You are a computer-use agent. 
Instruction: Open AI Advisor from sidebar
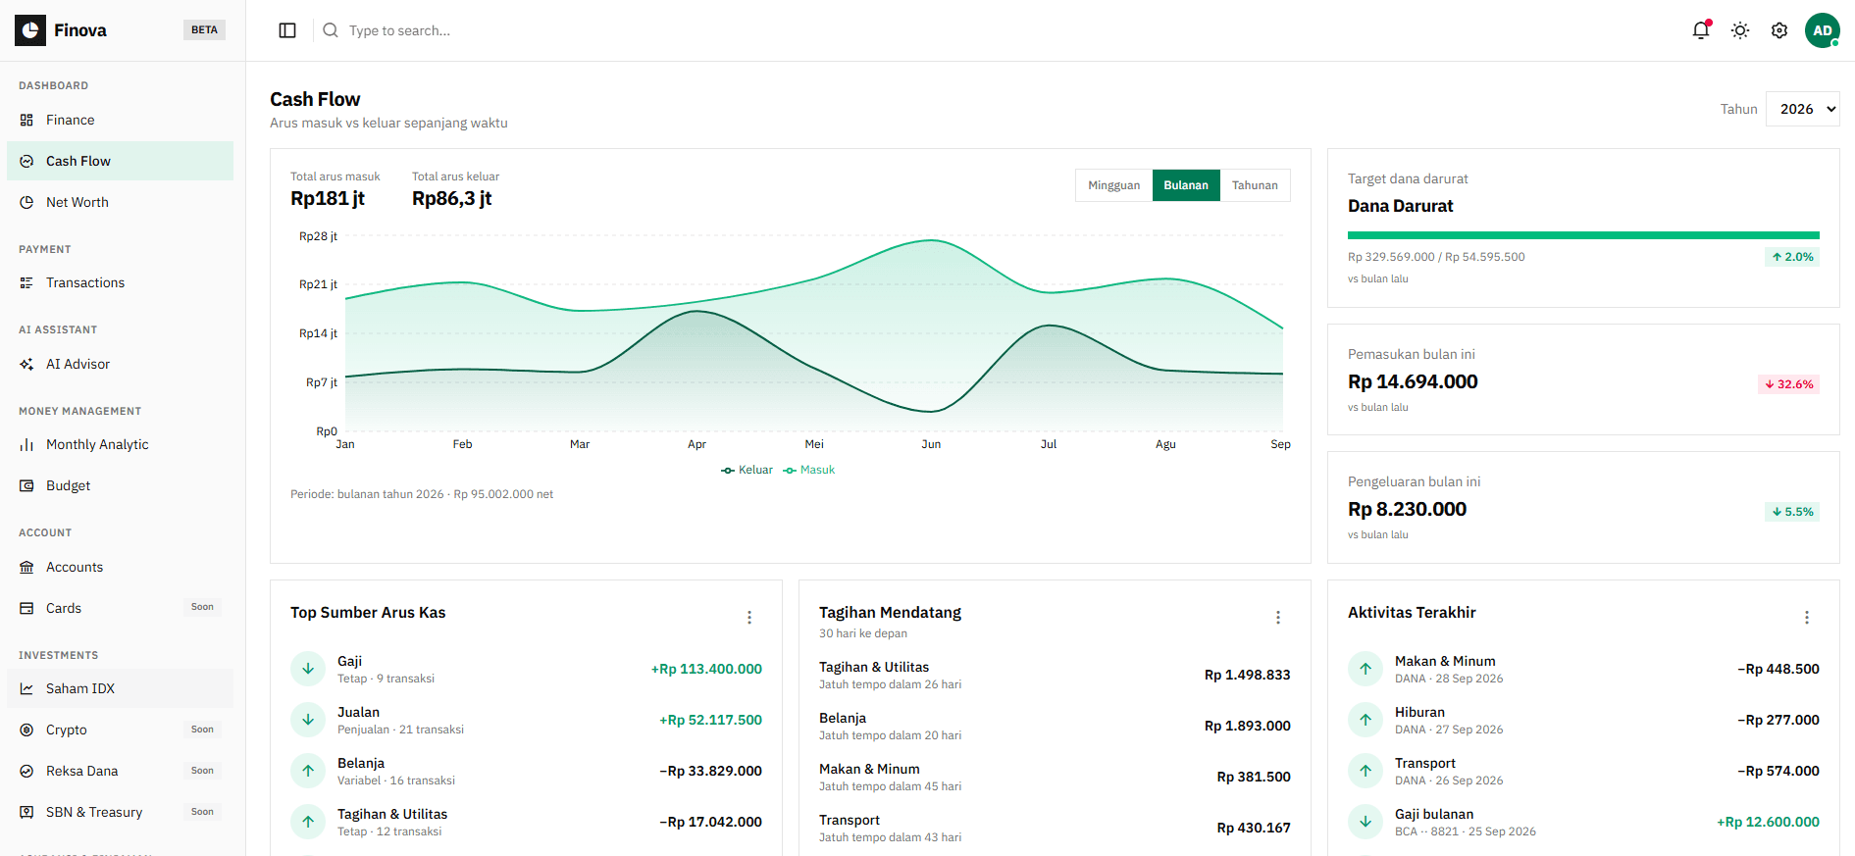click(x=120, y=364)
